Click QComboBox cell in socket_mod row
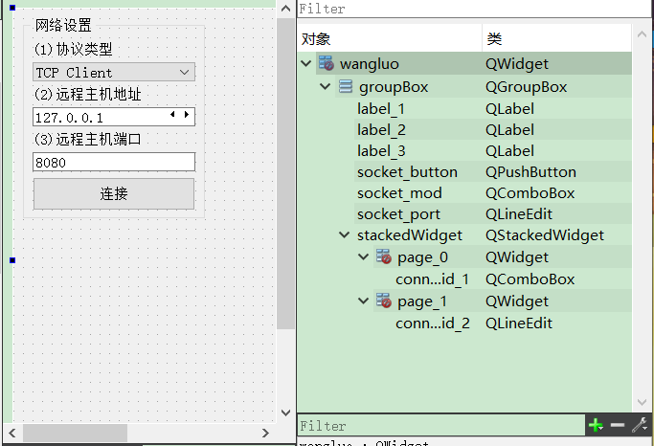 tap(530, 193)
